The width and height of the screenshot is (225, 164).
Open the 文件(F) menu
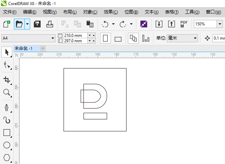coord(10,12)
